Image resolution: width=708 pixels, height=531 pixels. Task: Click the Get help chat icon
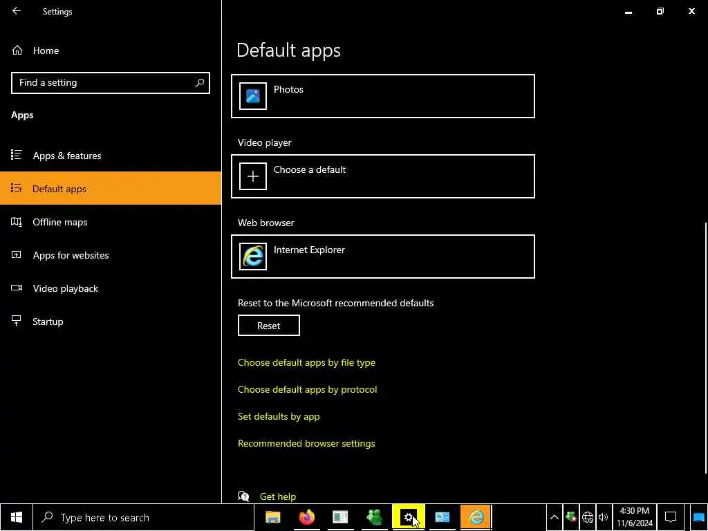point(243,496)
